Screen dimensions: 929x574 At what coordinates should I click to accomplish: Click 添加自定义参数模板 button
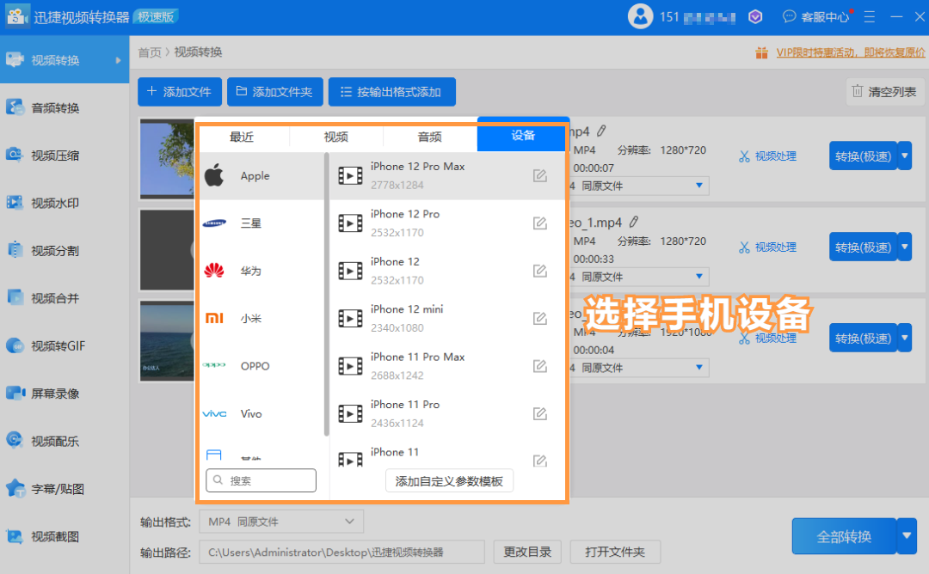(x=449, y=481)
